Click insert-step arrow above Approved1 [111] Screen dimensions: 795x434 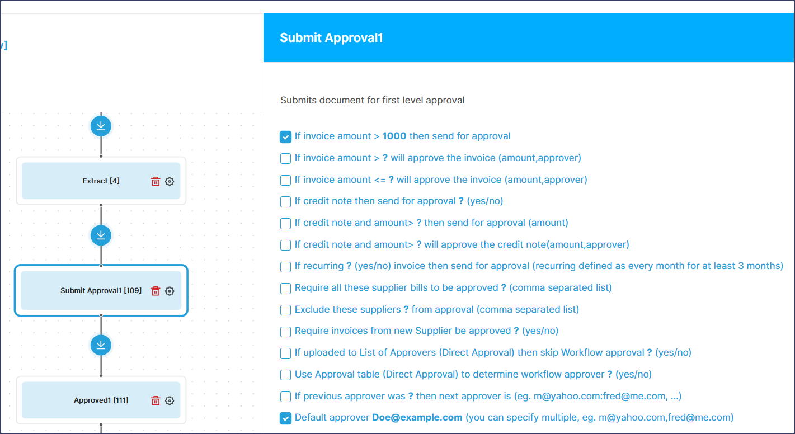pos(101,345)
